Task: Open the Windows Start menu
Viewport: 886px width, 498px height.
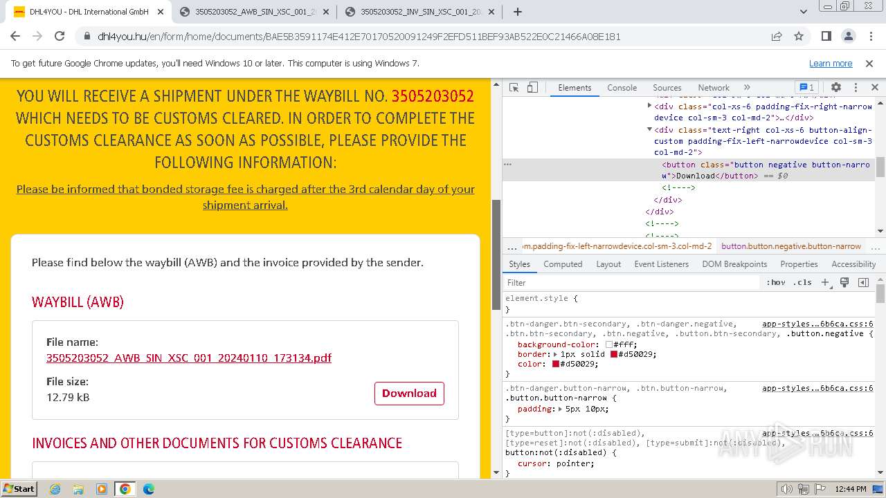Action: tap(19, 488)
